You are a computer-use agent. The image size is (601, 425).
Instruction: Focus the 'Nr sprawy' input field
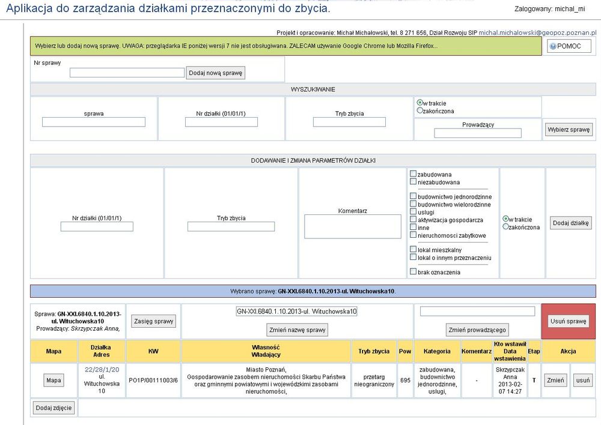pos(127,73)
